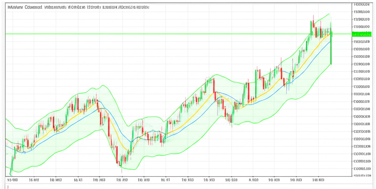Click the highest candle wick at the chart peak

(313, 17)
